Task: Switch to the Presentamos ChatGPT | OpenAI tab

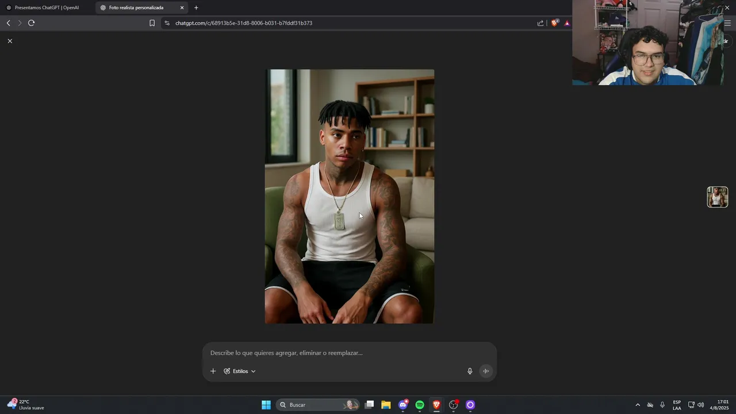Action: click(x=47, y=7)
